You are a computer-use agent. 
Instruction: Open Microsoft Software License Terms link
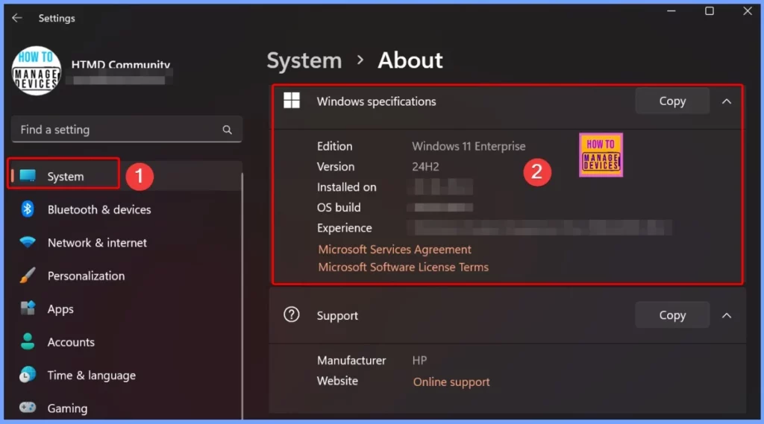404,268
